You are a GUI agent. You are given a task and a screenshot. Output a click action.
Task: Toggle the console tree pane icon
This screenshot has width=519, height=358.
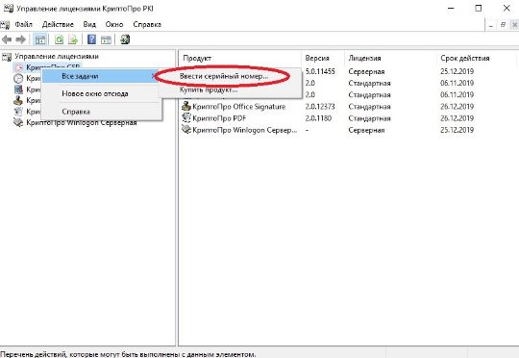[40, 39]
